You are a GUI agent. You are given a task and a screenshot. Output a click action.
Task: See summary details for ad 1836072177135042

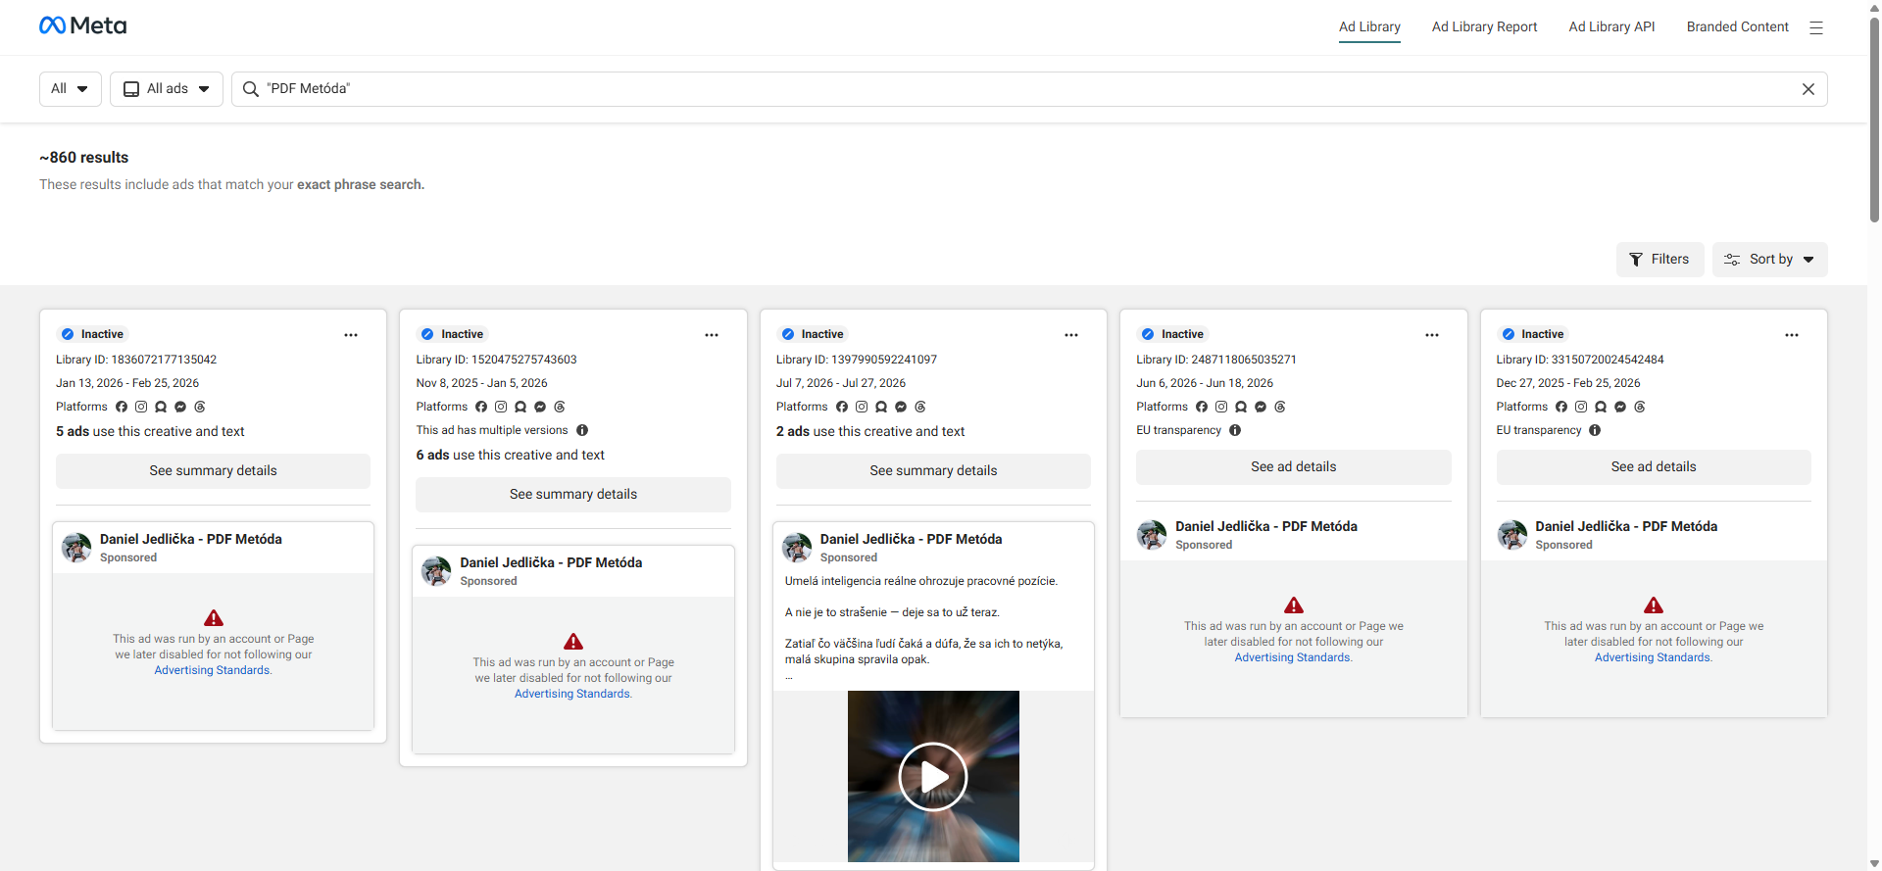tap(213, 471)
